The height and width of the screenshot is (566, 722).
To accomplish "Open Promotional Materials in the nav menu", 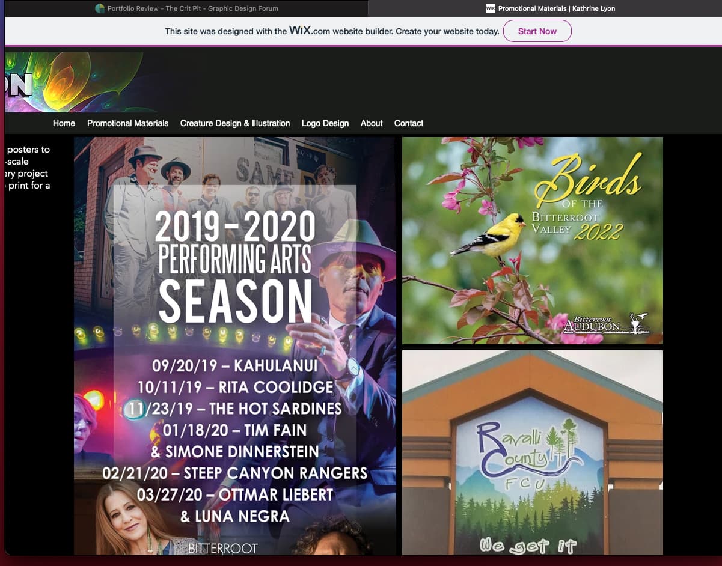I will click(x=127, y=123).
